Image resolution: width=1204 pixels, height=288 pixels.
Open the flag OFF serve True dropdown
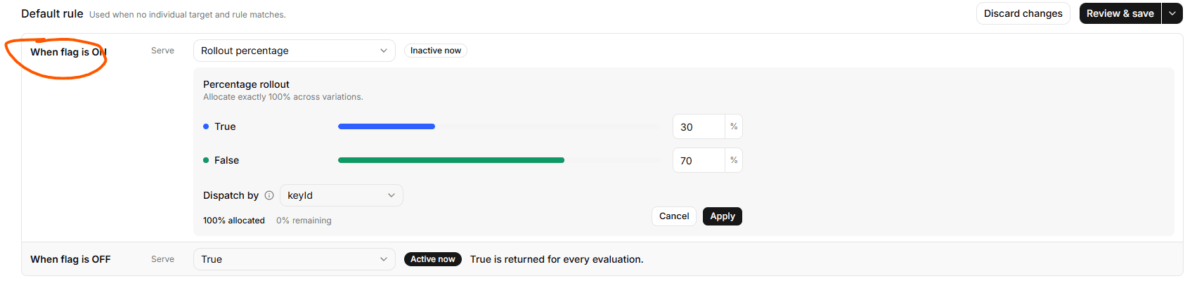294,259
